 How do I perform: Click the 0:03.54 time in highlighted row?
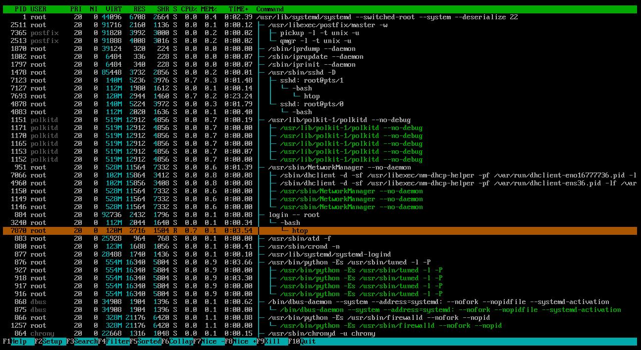click(x=239, y=230)
